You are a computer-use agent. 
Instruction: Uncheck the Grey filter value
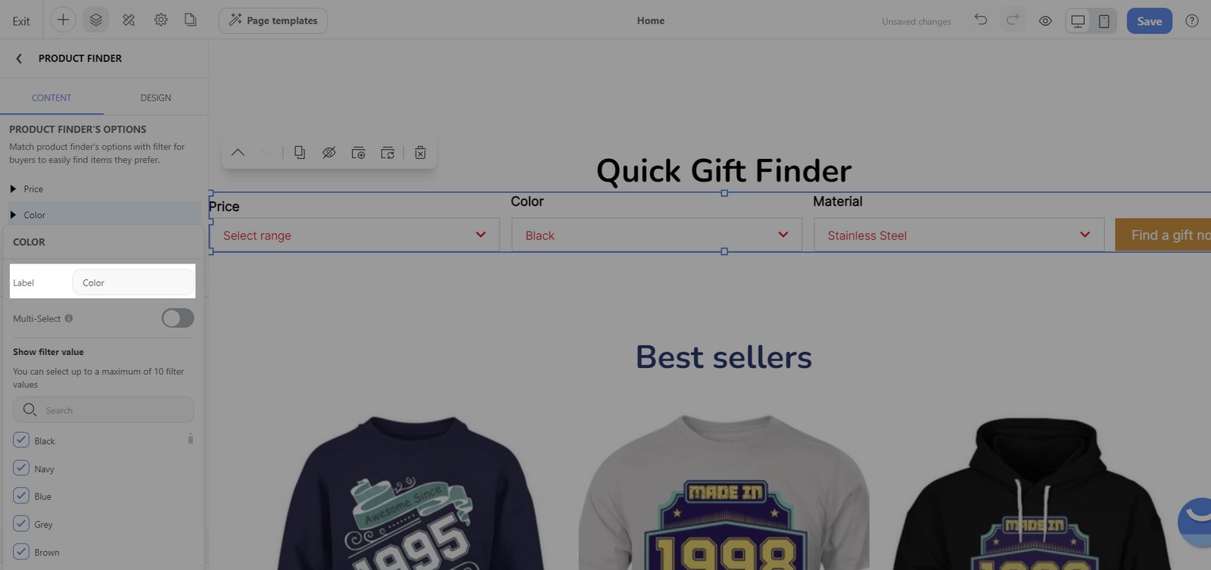tap(21, 523)
